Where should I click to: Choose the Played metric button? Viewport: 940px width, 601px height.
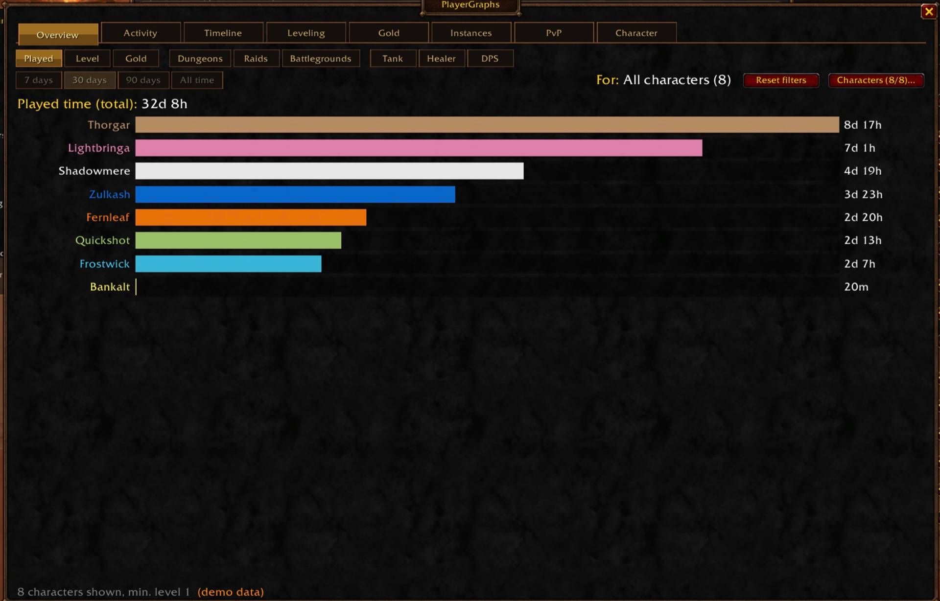(39, 58)
